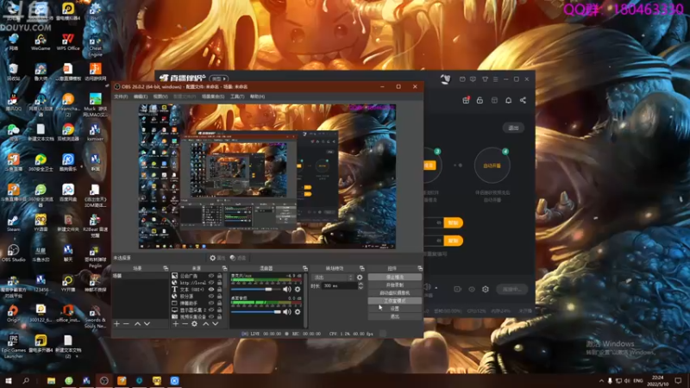Click the 退出 button in the OBS controls panel
The height and width of the screenshot is (388, 690).
(x=395, y=316)
